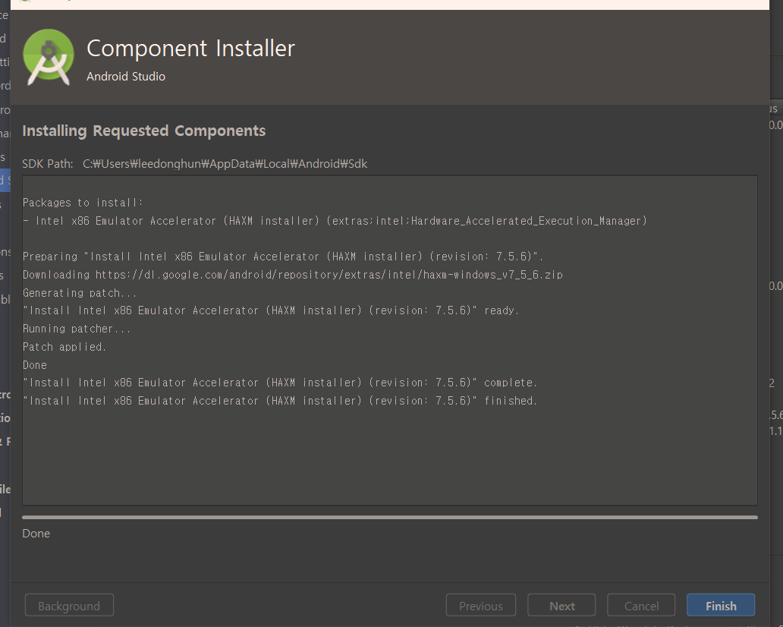
Task: Click the "Preparing" HAXM installer log line
Action: [x=283, y=257]
